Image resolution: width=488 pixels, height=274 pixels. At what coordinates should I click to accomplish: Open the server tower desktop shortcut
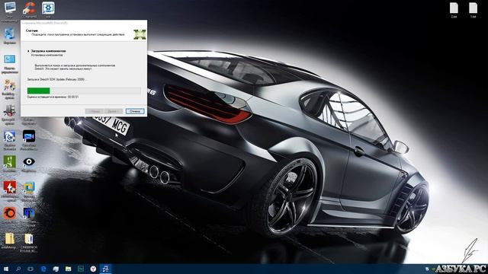tap(10, 111)
